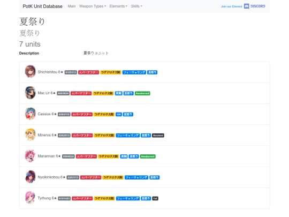Click Minerva avatar icon
This screenshot has width=289, height=217.
[x=30, y=134]
